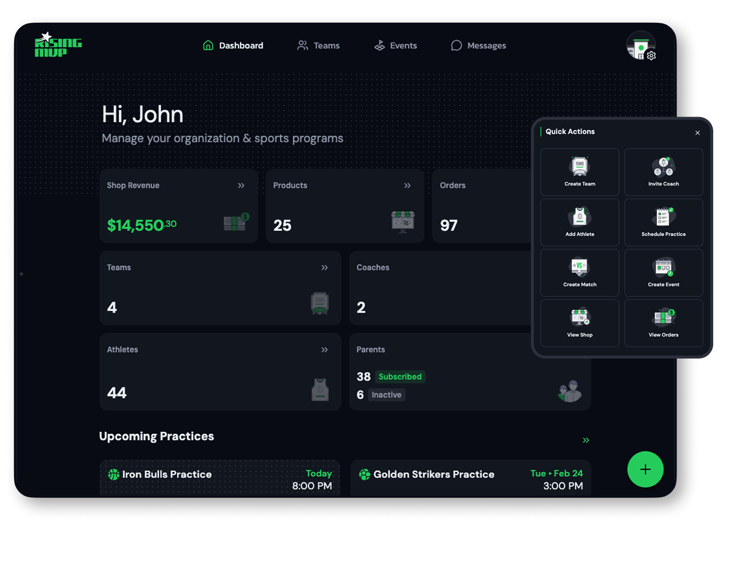The height and width of the screenshot is (569, 735).
Task: Click the View Orders cash icon
Action: click(664, 317)
